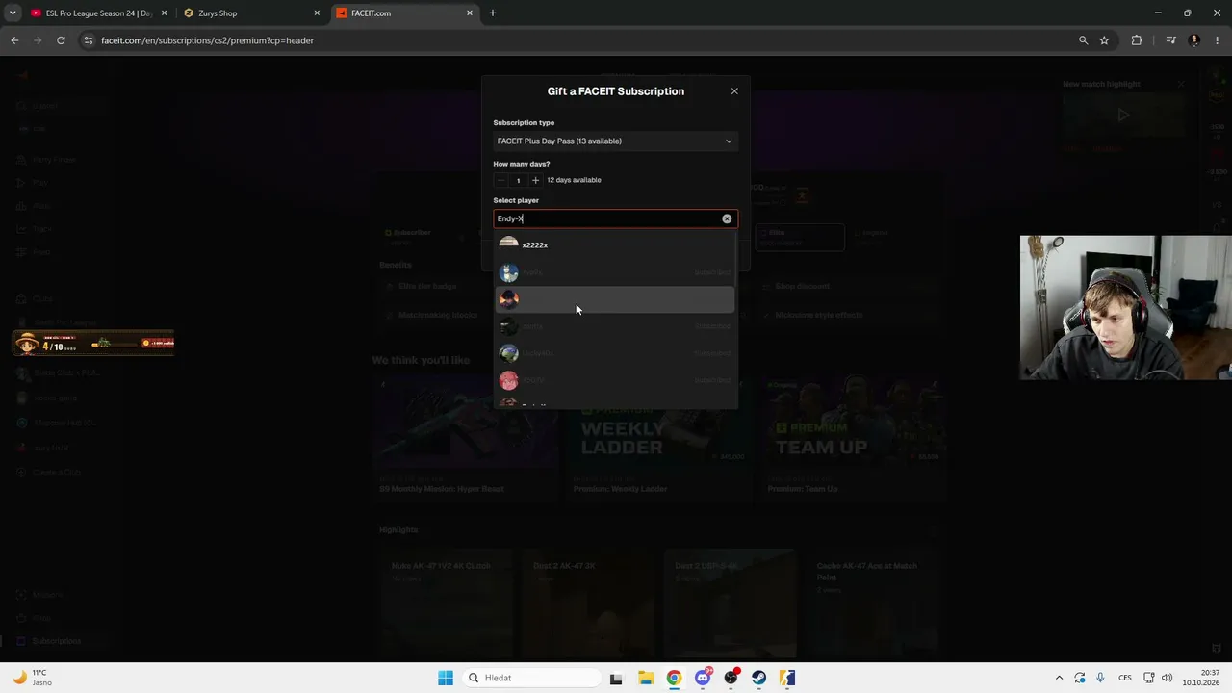
Task: Open Discord from the taskbar
Action: (703, 678)
